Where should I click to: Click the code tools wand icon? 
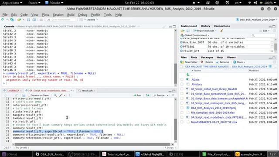[x=61, y=96]
